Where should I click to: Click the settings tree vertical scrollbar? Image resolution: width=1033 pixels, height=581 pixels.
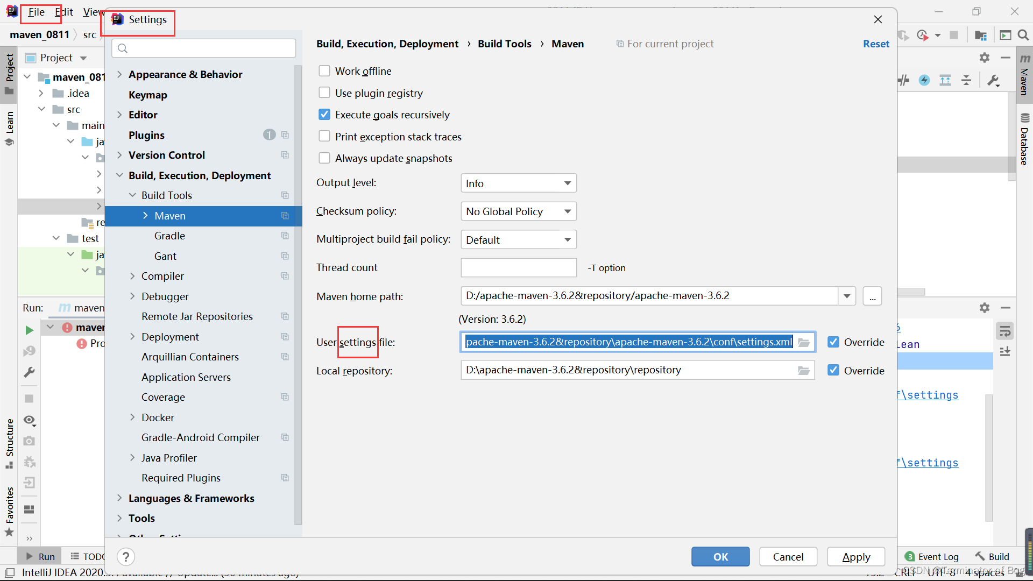point(299,295)
